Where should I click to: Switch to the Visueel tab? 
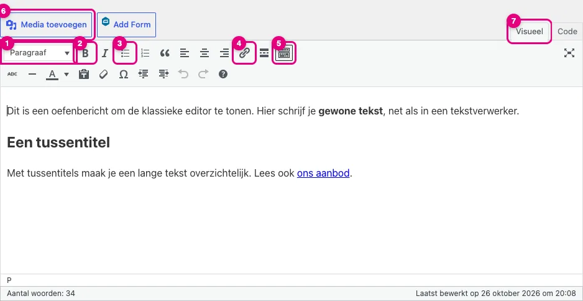(x=530, y=31)
